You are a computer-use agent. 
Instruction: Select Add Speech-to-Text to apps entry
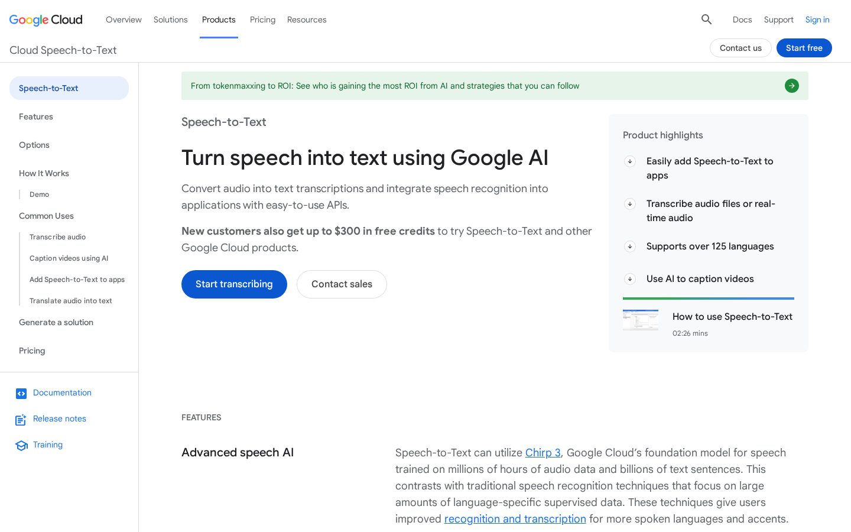[77, 280]
